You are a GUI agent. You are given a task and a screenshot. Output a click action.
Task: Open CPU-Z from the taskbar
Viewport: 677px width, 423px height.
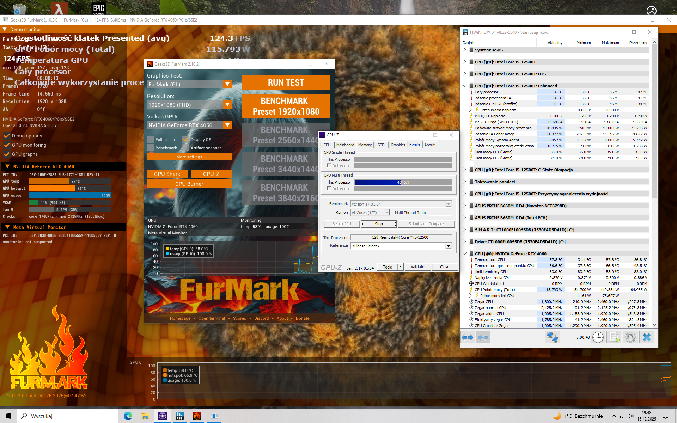[163, 416]
